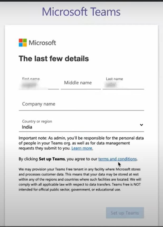Click the Microsoft four-color logo
The image size is (163, 227).
(x=23, y=43)
